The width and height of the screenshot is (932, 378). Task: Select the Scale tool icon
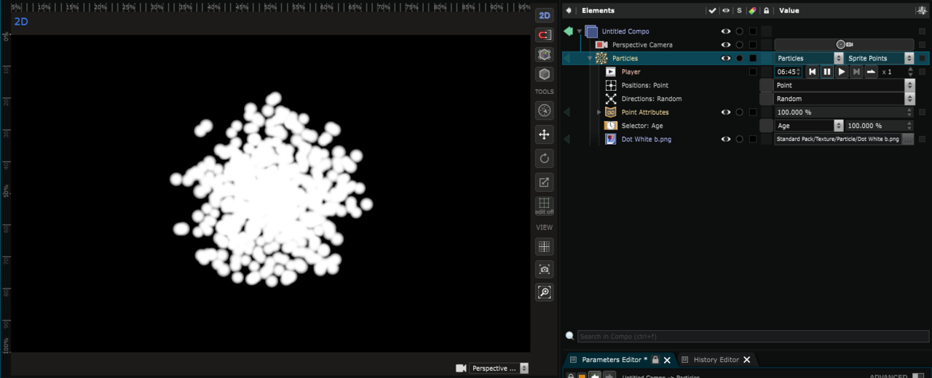pos(544,182)
